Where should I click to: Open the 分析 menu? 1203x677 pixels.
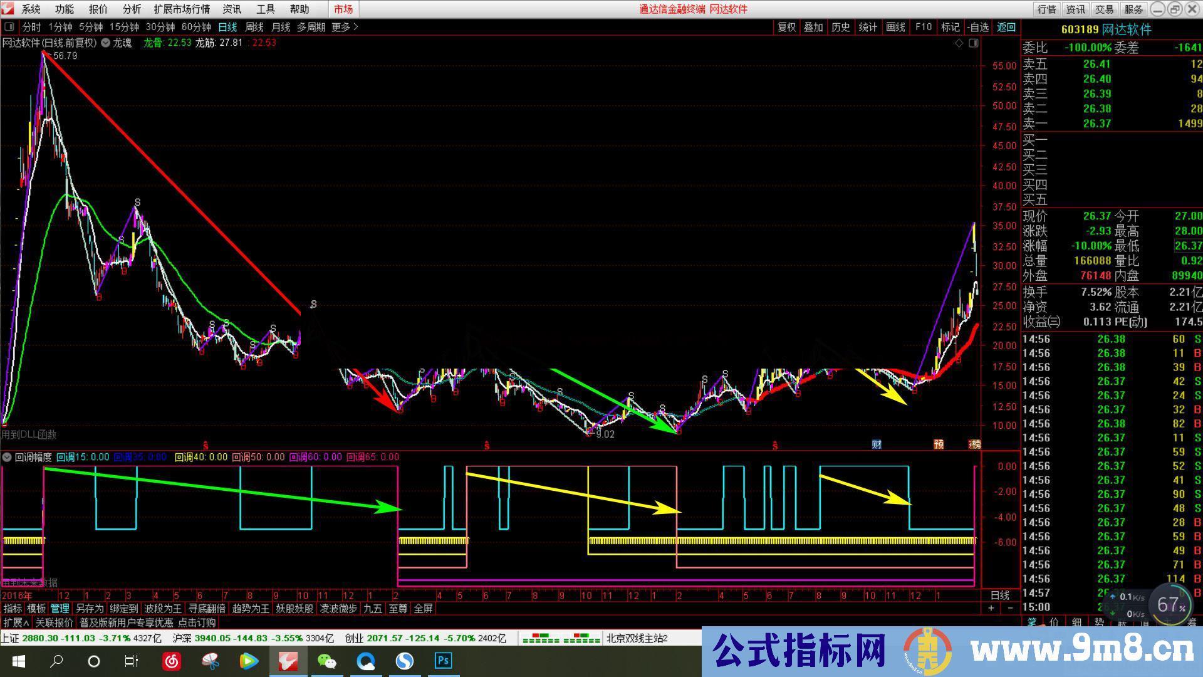click(x=132, y=9)
